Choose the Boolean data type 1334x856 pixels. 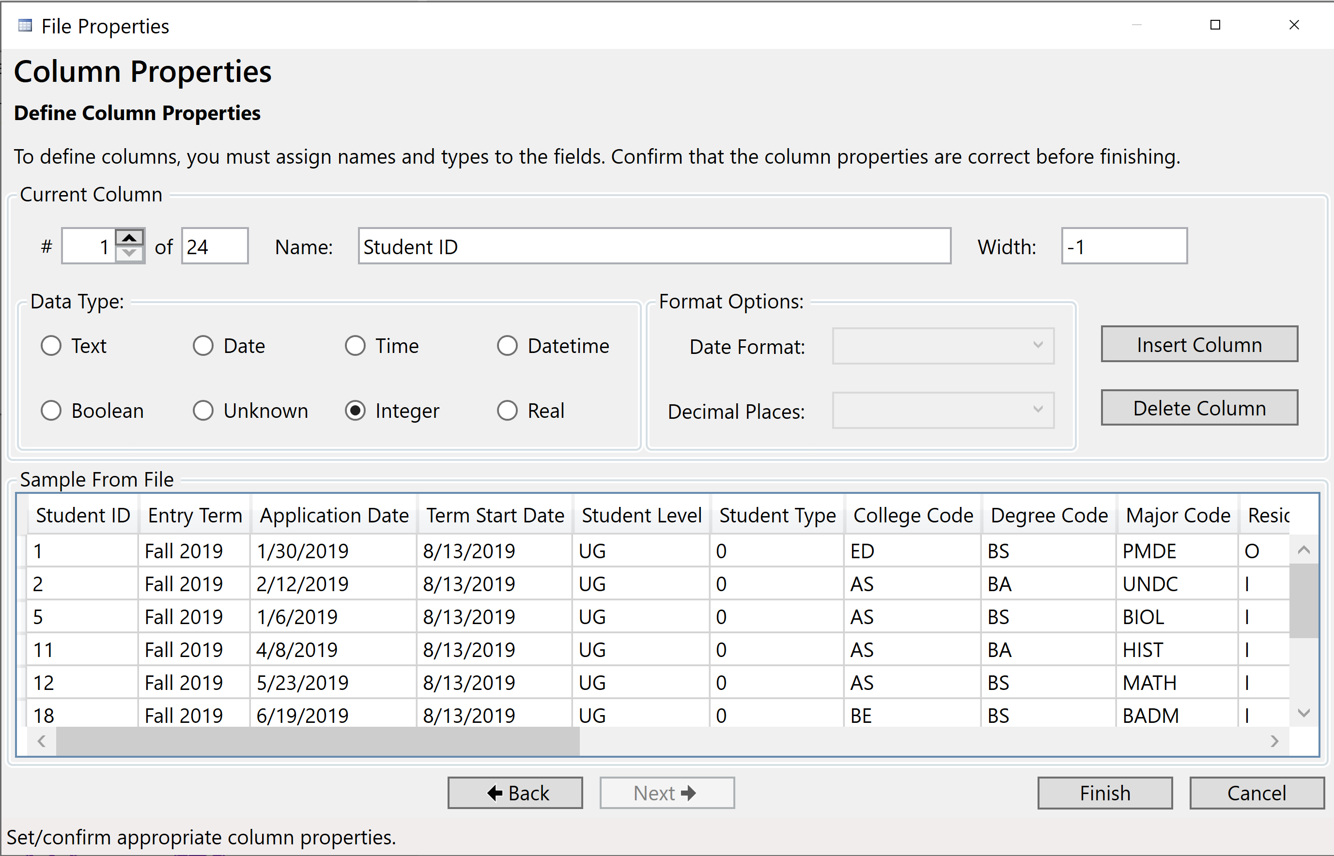coord(51,410)
